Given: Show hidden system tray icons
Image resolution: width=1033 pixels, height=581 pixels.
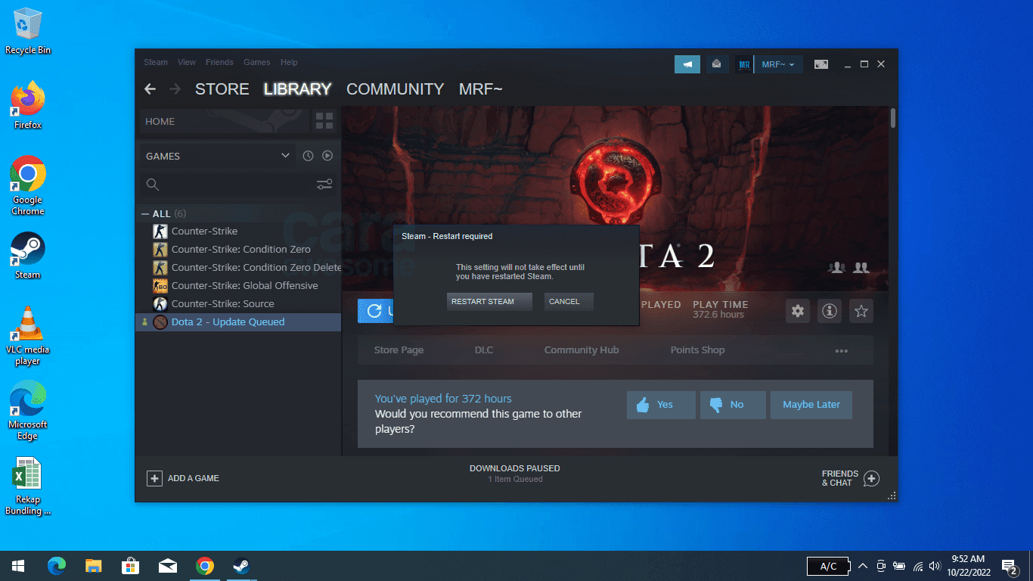Looking at the screenshot, I should [862, 566].
